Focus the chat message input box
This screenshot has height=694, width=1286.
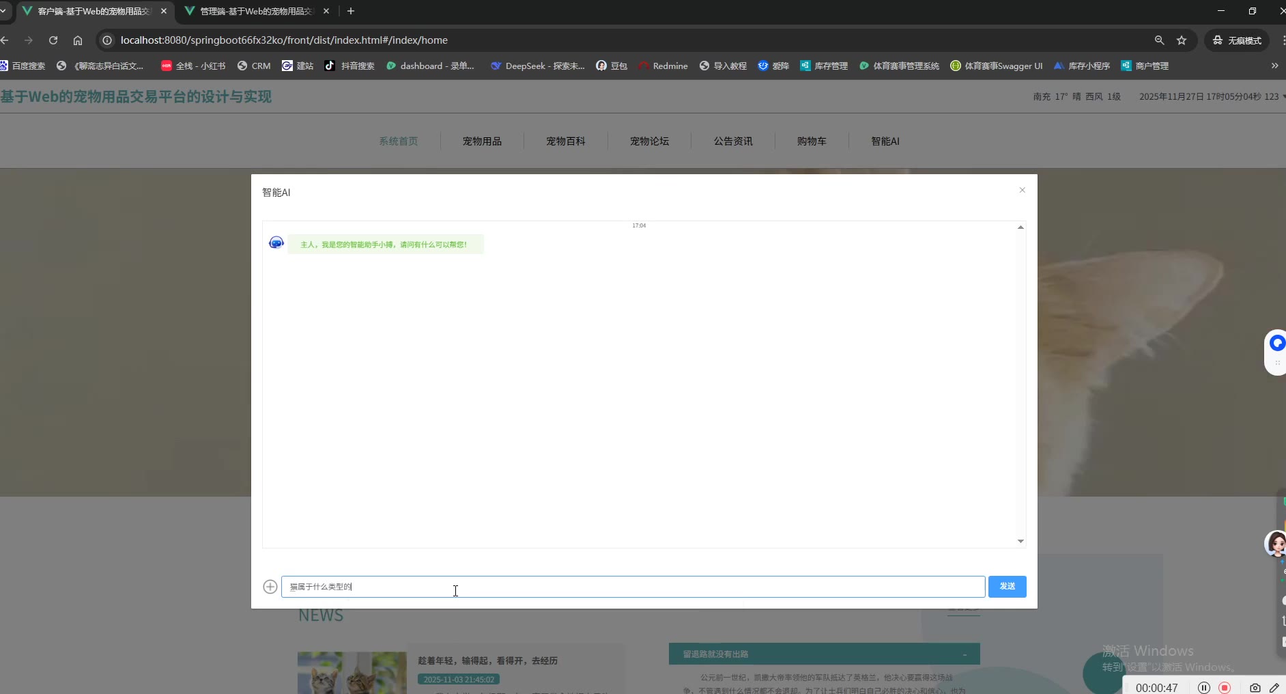[633, 587]
